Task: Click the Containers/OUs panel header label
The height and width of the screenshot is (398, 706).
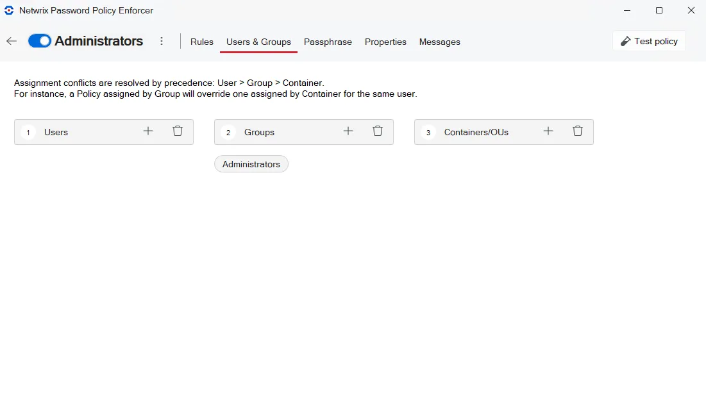Action: point(476,133)
